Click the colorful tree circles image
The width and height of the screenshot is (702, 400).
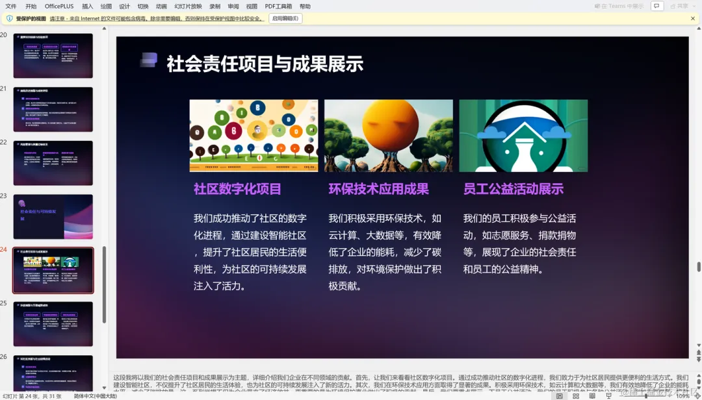coord(254,136)
